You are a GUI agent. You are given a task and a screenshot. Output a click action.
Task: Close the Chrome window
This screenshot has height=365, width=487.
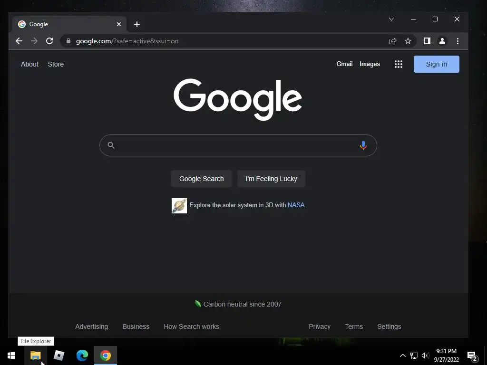(457, 19)
